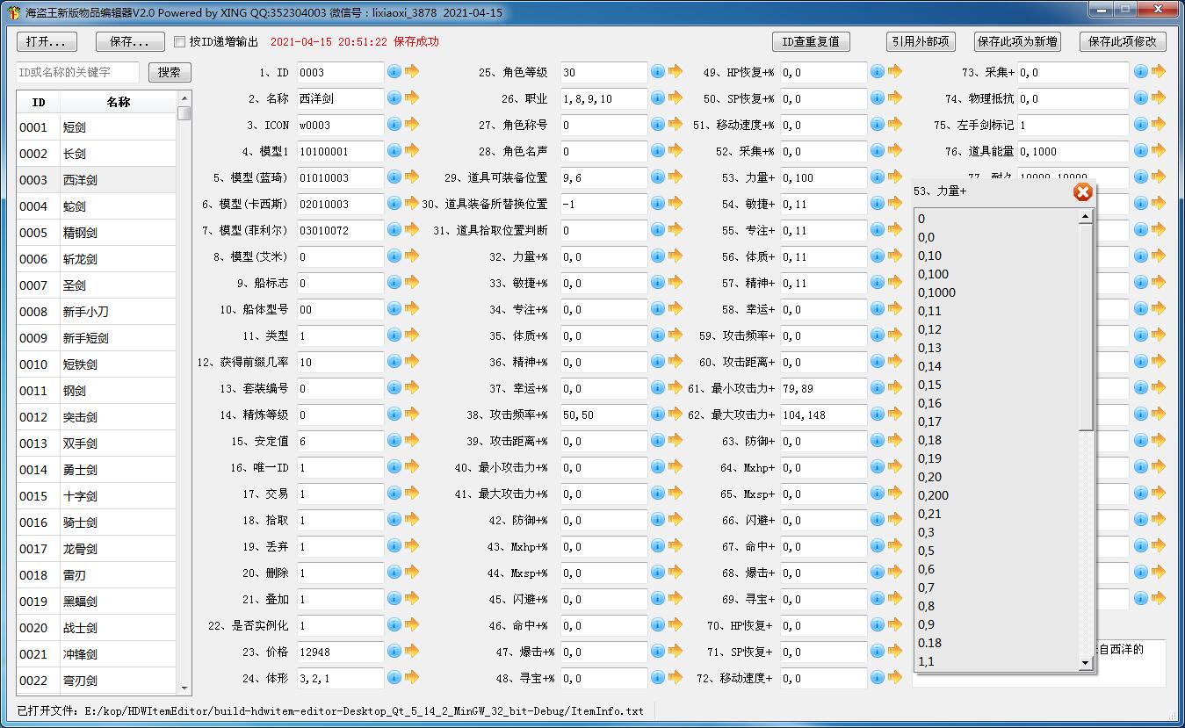Click the yellow arrow beside the 名称 field

409,98
